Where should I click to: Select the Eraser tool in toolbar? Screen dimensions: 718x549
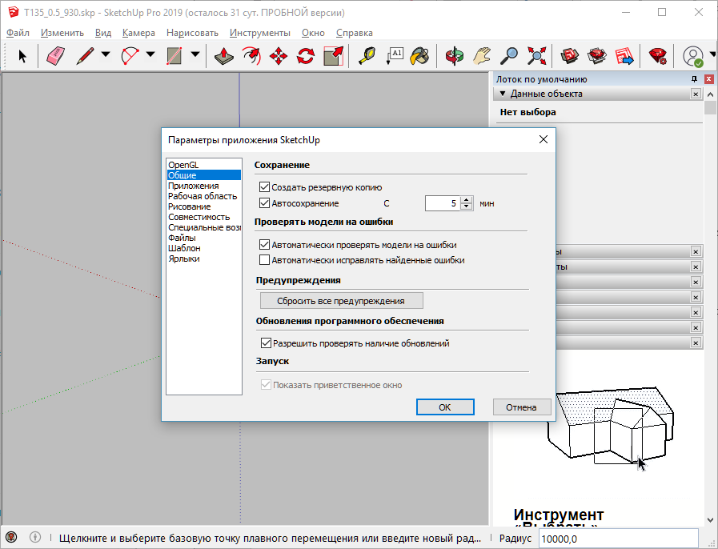click(56, 56)
